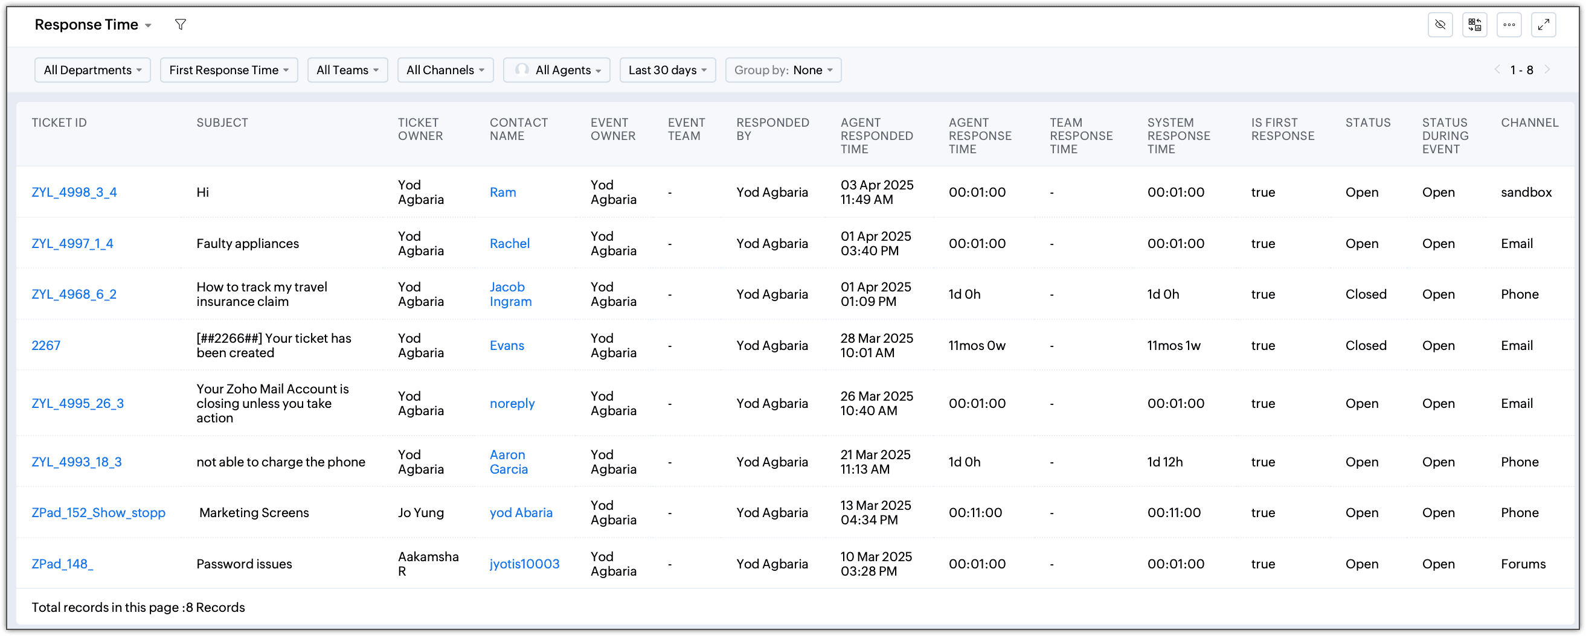Open contact jyotis10003
Screen dimensions: 1586x636
coord(524,564)
